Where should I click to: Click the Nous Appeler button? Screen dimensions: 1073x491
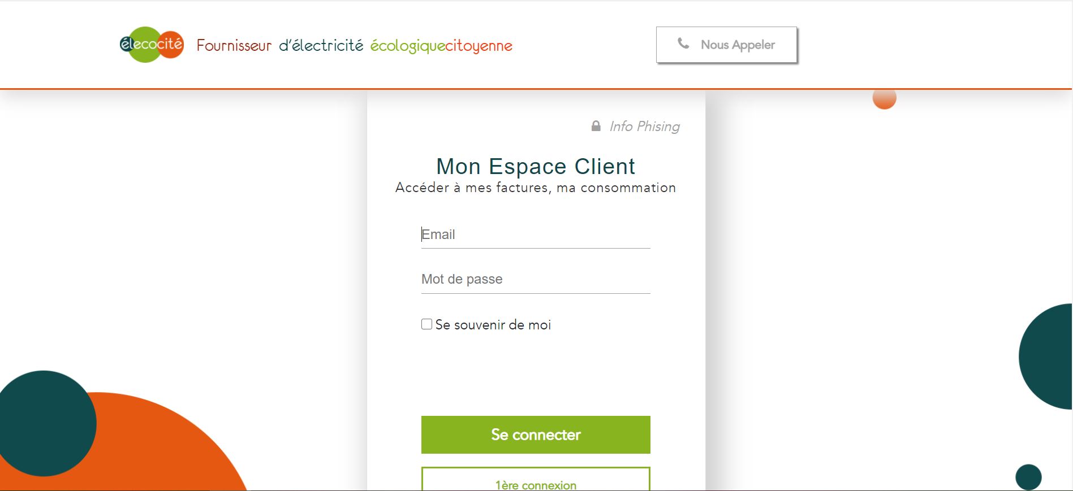[x=726, y=45]
